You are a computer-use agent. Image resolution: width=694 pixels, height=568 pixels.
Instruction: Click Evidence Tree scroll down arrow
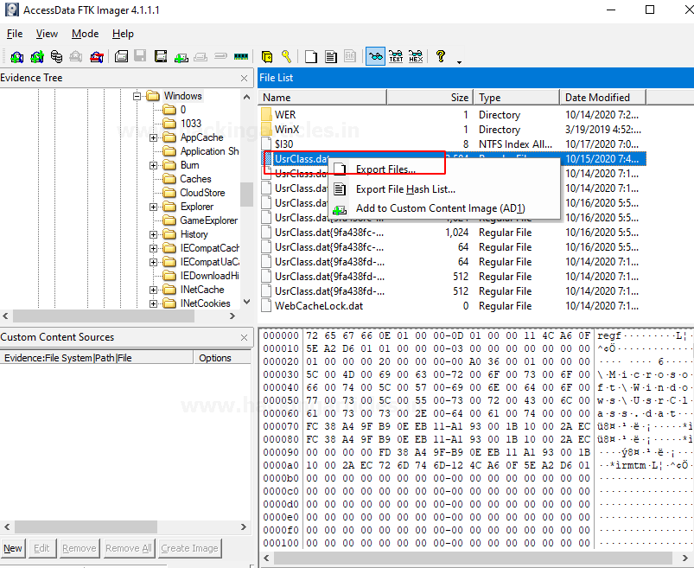[247, 302]
